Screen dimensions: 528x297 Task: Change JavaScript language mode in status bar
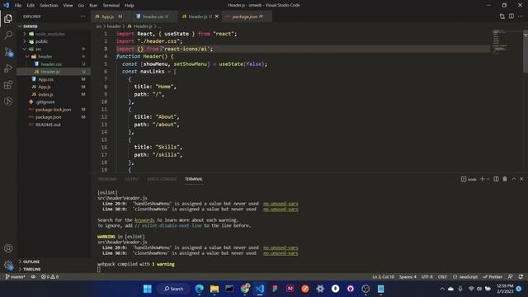point(465,277)
